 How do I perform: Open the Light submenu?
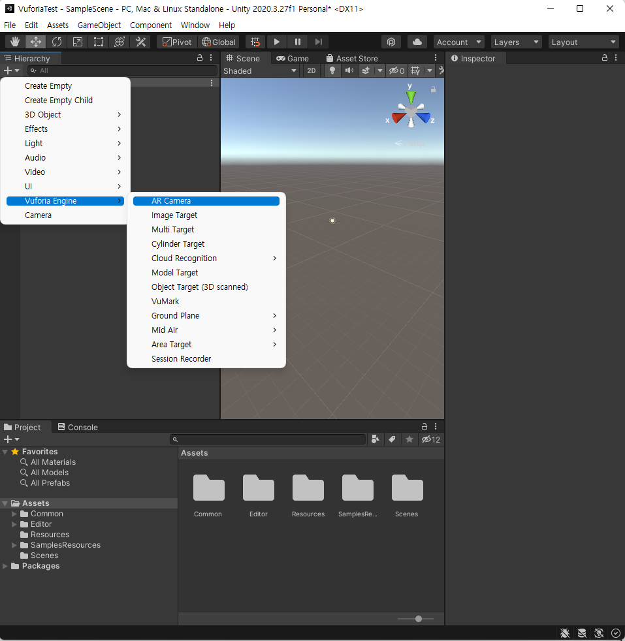coord(65,144)
